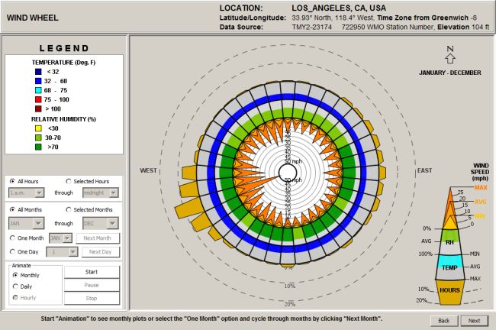Image resolution: width=496 pixels, height=330 pixels.
Task: Click the red 75-100 temperature swatch
Action: pos(38,99)
